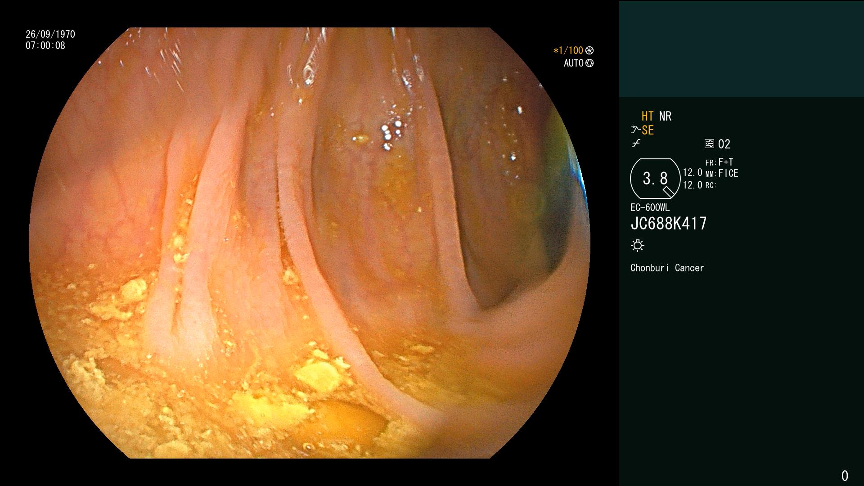Click the AUTO exposure label
Image resolution: width=864 pixels, height=486 pixels.
tap(574, 63)
